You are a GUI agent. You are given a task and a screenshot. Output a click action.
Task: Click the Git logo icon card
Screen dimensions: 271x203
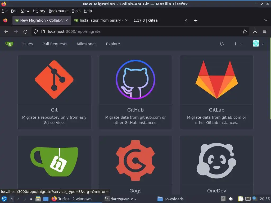click(54, 80)
